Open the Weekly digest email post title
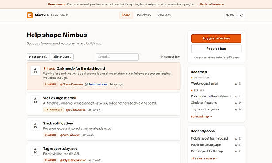272x163 pixels. coord(60,98)
